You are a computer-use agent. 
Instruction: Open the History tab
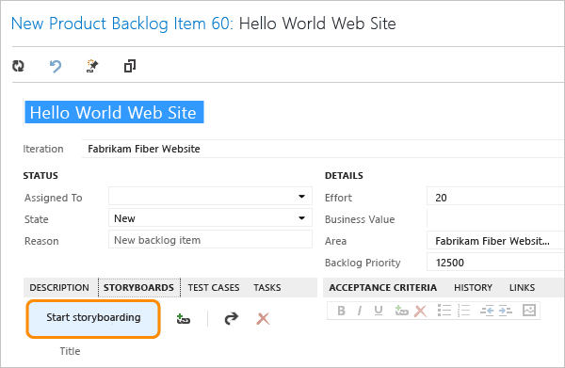473,287
